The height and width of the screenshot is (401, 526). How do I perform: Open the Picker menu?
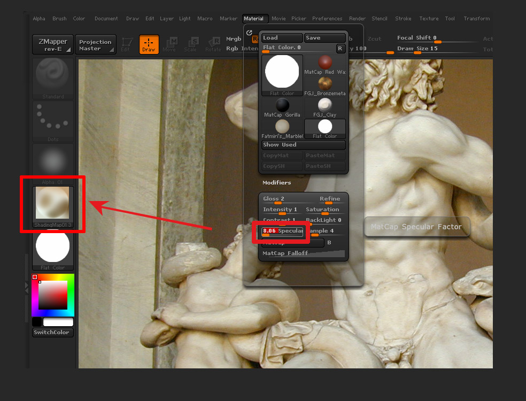[x=299, y=19]
